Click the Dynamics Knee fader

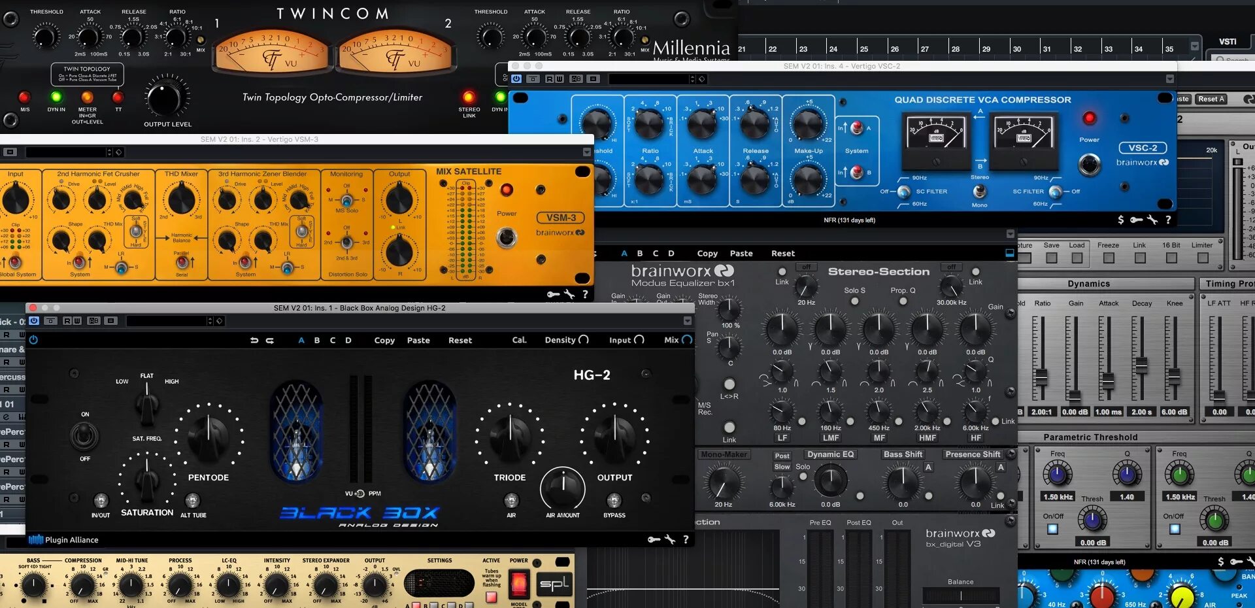[1174, 375]
